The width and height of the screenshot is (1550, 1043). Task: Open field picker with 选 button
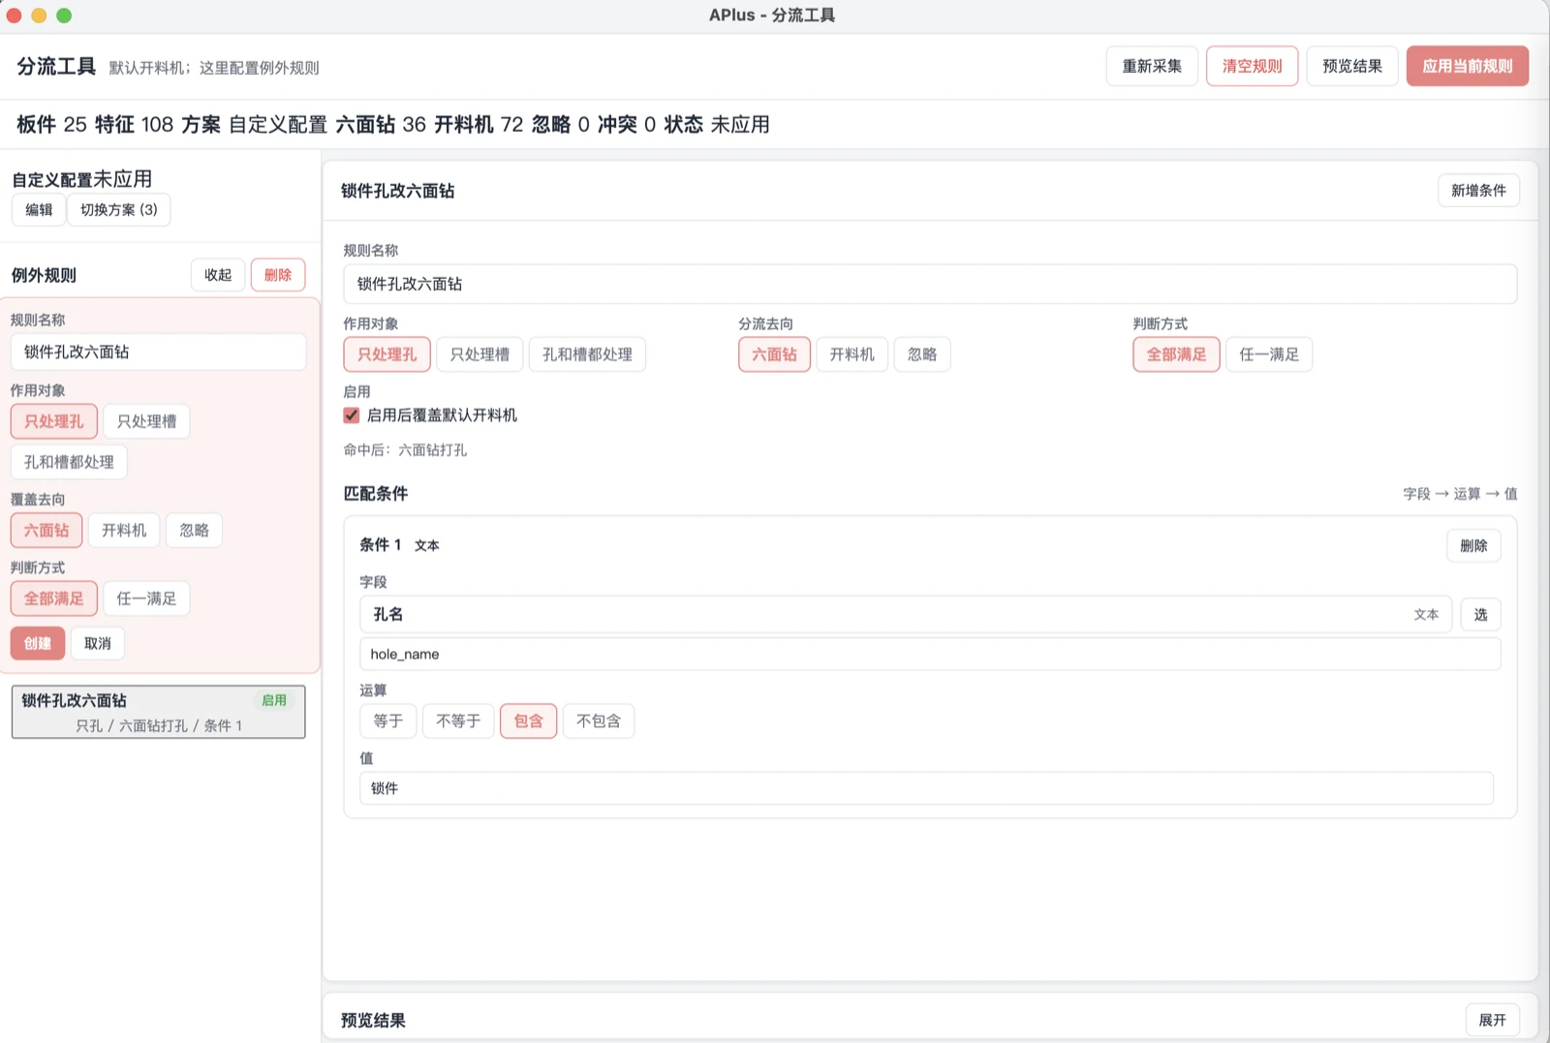[1480, 614]
